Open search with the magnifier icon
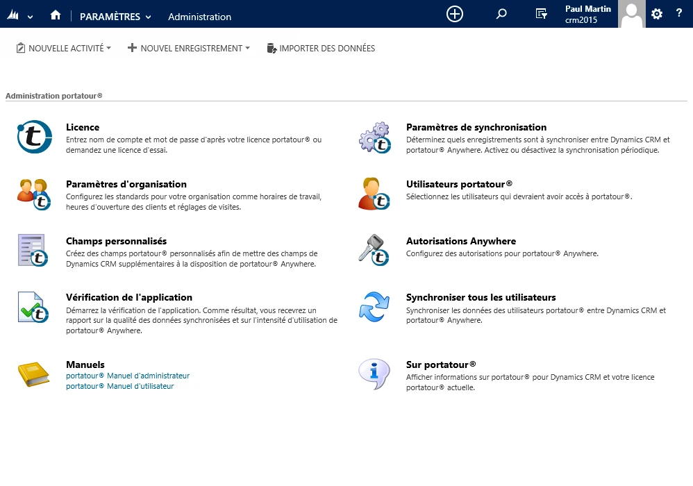This screenshot has height=486, width=693. (x=501, y=14)
